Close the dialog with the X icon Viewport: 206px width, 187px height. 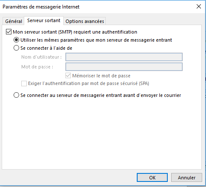[199, 6]
